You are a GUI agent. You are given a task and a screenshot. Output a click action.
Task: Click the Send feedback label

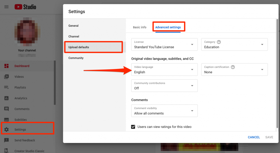(x=25, y=140)
